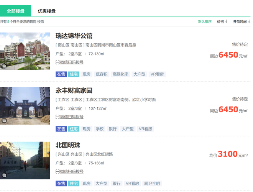The image size is (253, 192).
Task: Select the 全部楼盘 tab
Action: pos(16,11)
